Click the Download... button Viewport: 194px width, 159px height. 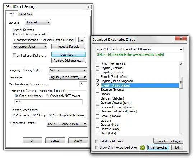click(x=69, y=54)
